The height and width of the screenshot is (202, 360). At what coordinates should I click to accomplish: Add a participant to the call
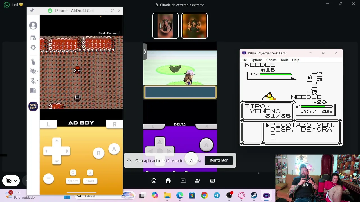point(198,181)
